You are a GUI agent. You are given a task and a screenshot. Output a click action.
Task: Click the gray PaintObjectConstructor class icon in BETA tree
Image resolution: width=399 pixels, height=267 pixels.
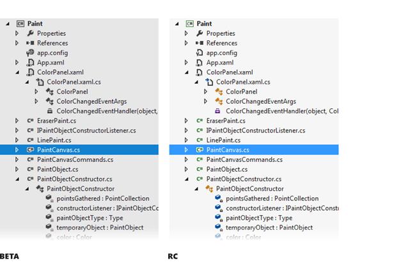point(40,189)
